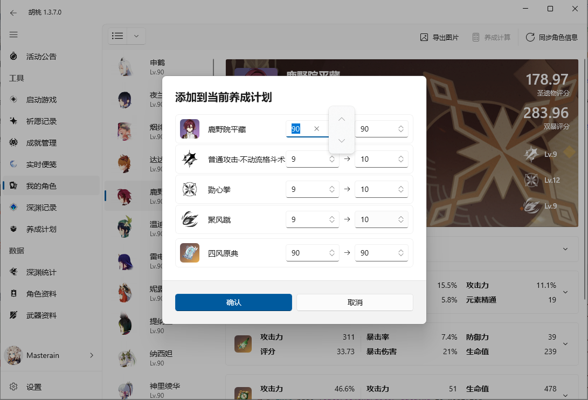Open the list view dropdown arrow
The height and width of the screenshot is (400, 588).
[136, 36]
